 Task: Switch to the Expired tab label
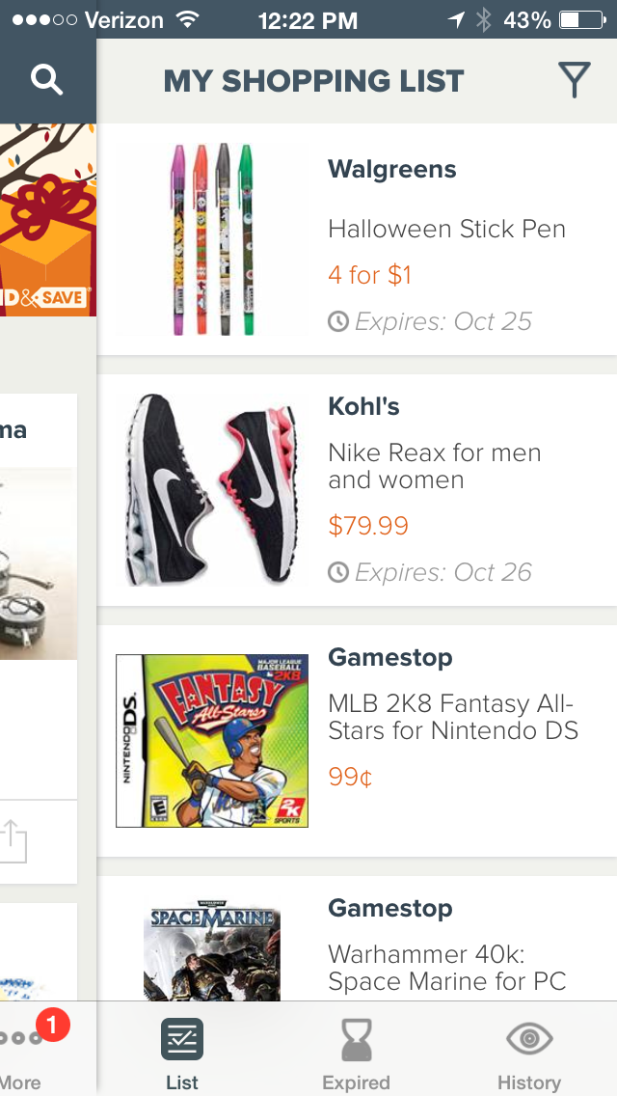(x=356, y=1082)
